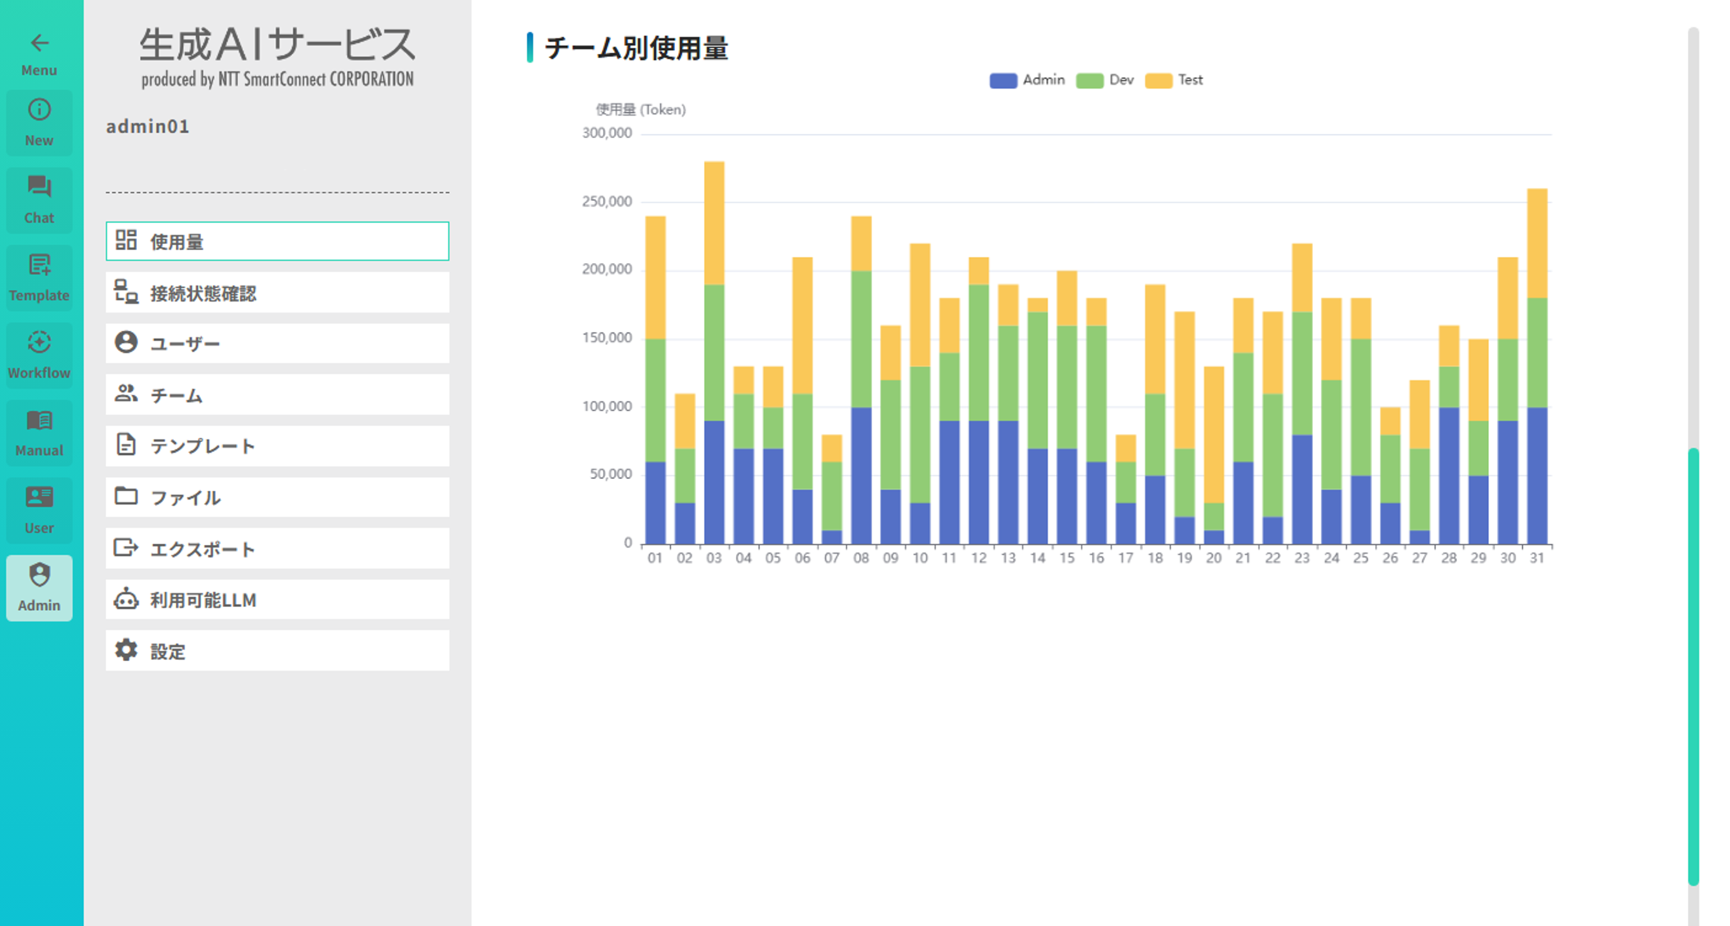Screen dimensions: 1730x926
Task: Toggle the Test series in chart legend
Action: [x=1174, y=80]
